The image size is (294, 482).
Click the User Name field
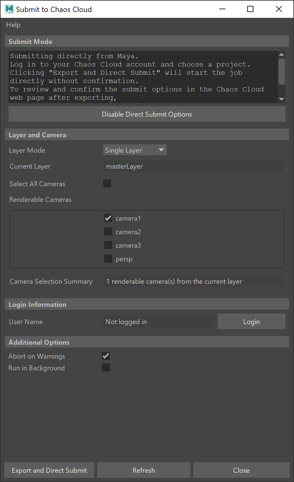point(159,322)
